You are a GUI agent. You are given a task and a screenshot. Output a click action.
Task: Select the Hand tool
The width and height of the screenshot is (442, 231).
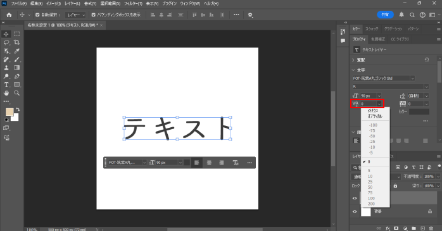tap(6, 93)
